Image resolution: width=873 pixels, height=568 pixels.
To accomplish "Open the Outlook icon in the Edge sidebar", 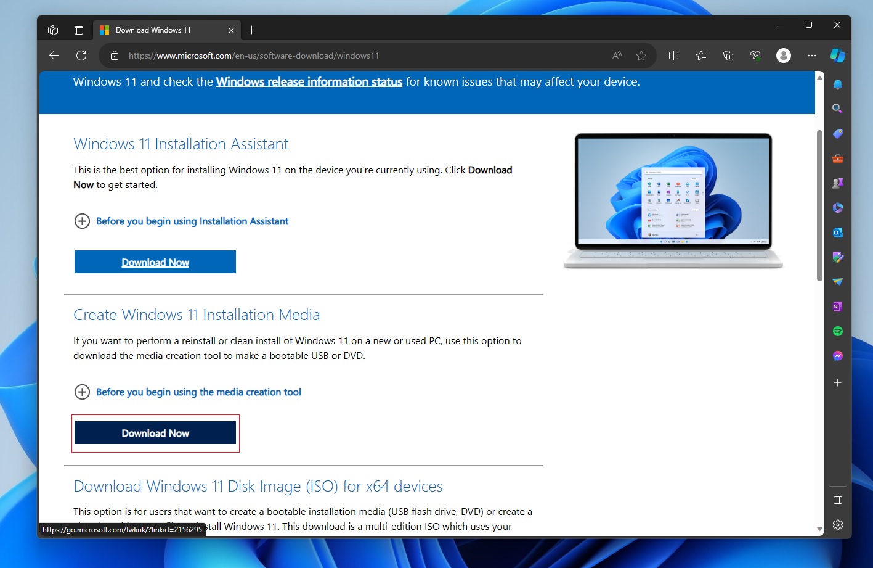I will [837, 233].
